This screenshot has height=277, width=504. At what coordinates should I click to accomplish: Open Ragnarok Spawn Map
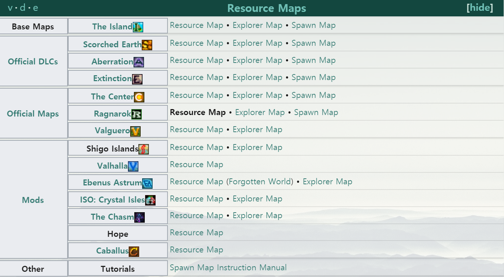click(316, 112)
